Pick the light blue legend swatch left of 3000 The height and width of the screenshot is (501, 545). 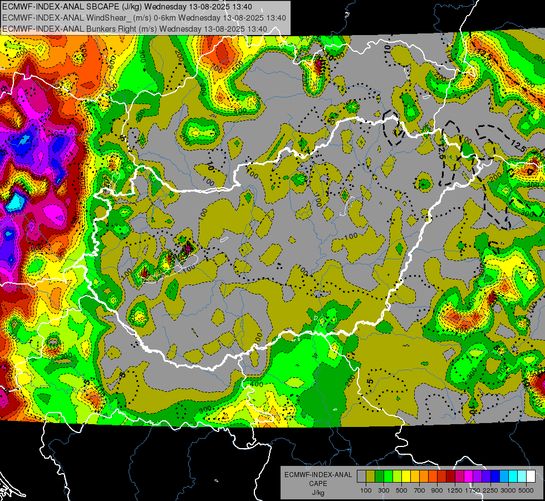pos(504,476)
